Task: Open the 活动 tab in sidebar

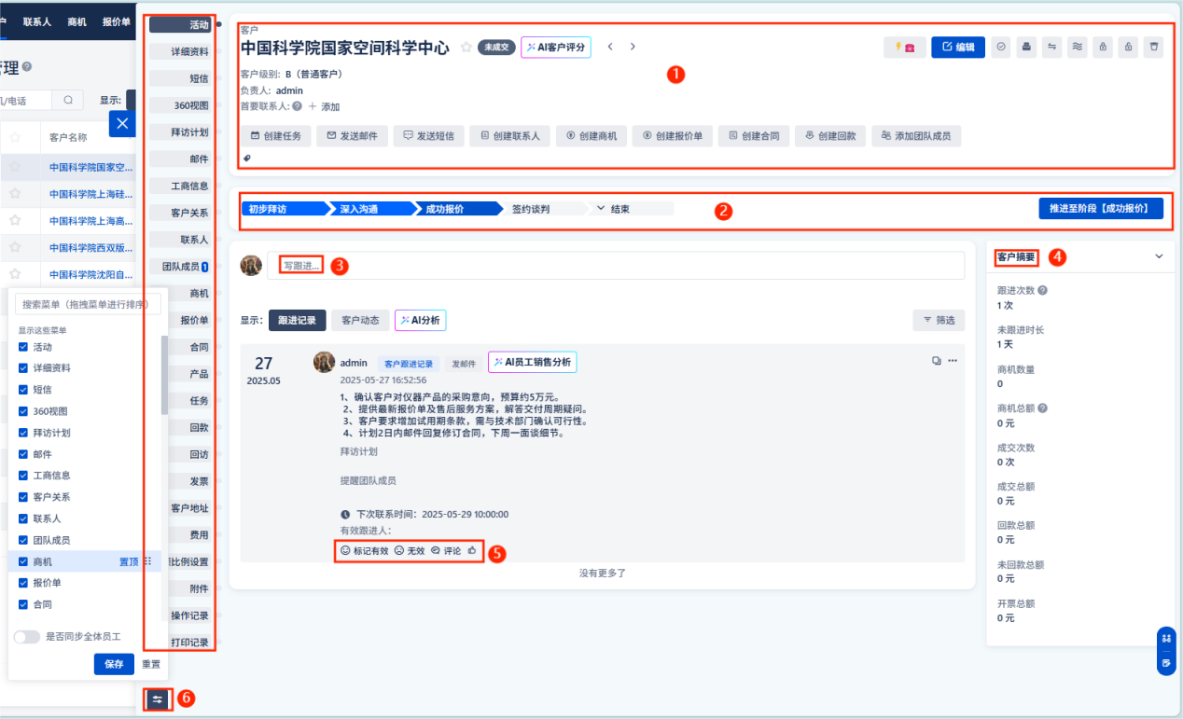Action: pyautogui.click(x=179, y=25)
